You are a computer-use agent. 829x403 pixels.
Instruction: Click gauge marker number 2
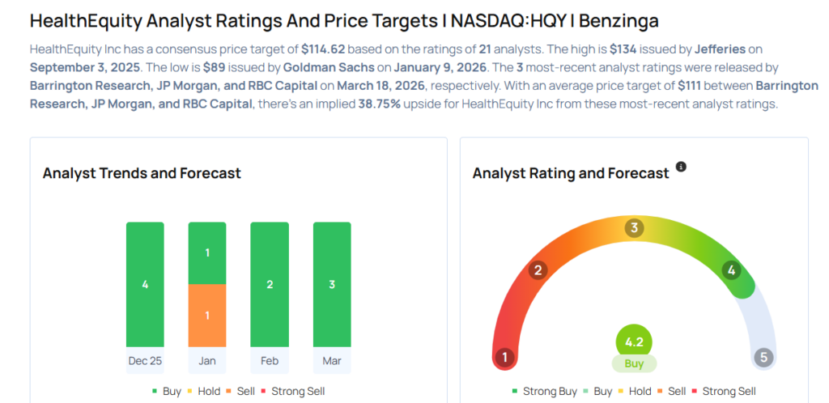point(537,270)
